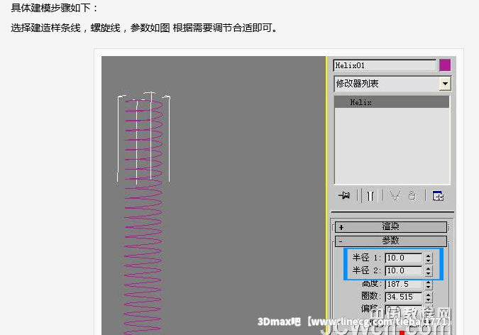Image resolution: width=479 pixels, height=335 pixels.
Task: Click the 半径 1 spinner arrows
Action: click(428, 258)
